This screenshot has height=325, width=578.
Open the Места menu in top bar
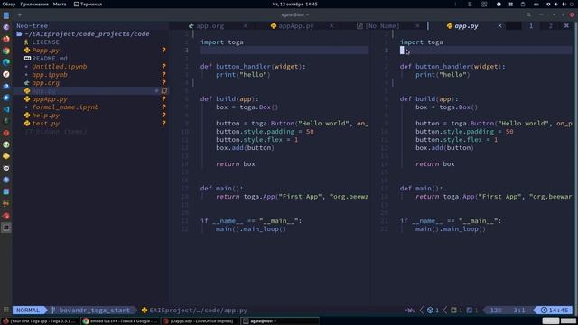(x=60, y=4)
